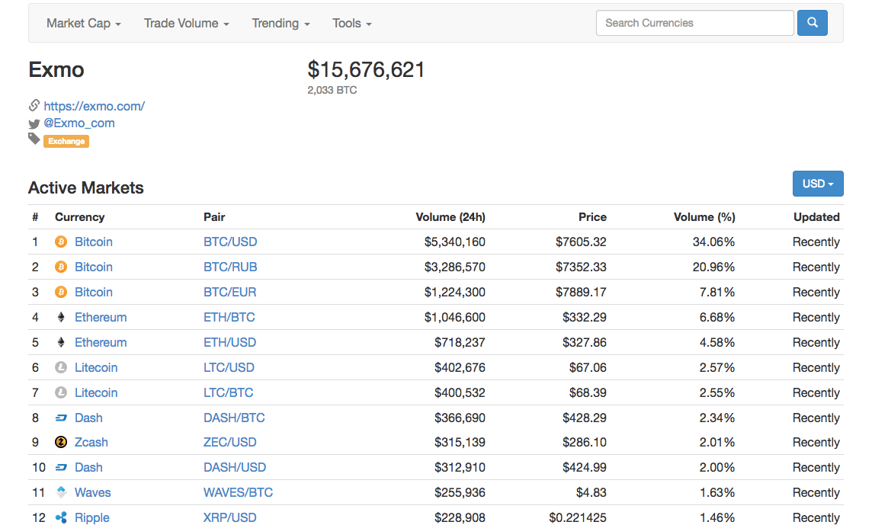Image resolution: width=888 pixels, height=525 pixels.
Task: Expand the Trade Volume menu
Action: point(186,23)
